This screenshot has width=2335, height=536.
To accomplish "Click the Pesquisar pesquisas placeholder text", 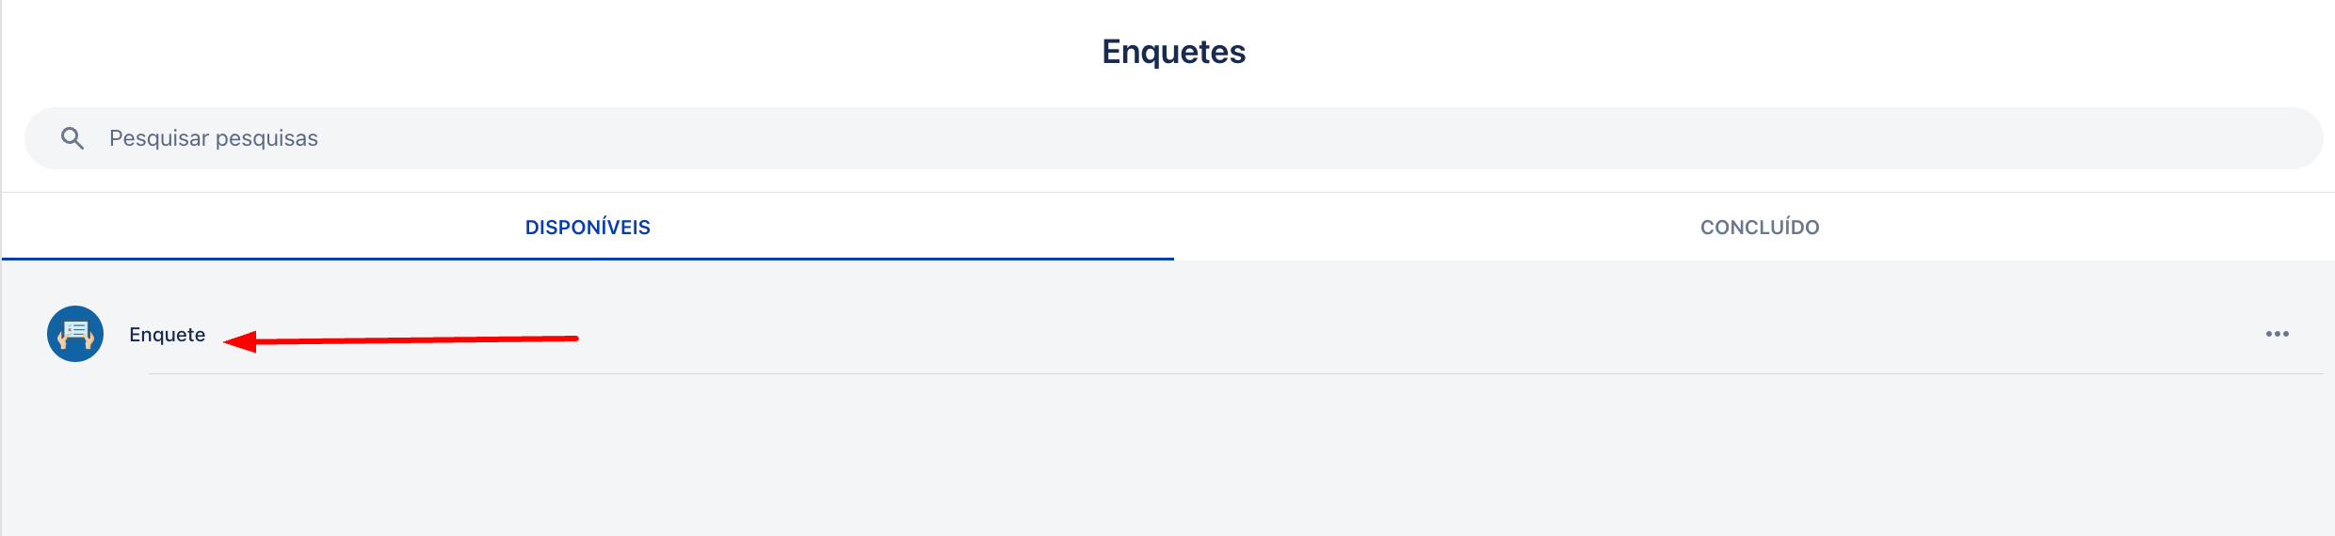I will (x=214, y=138).
